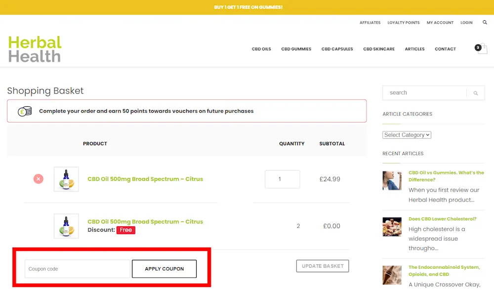
Task: Open the Loyalty Points link
Action: [x=403, y=23]
